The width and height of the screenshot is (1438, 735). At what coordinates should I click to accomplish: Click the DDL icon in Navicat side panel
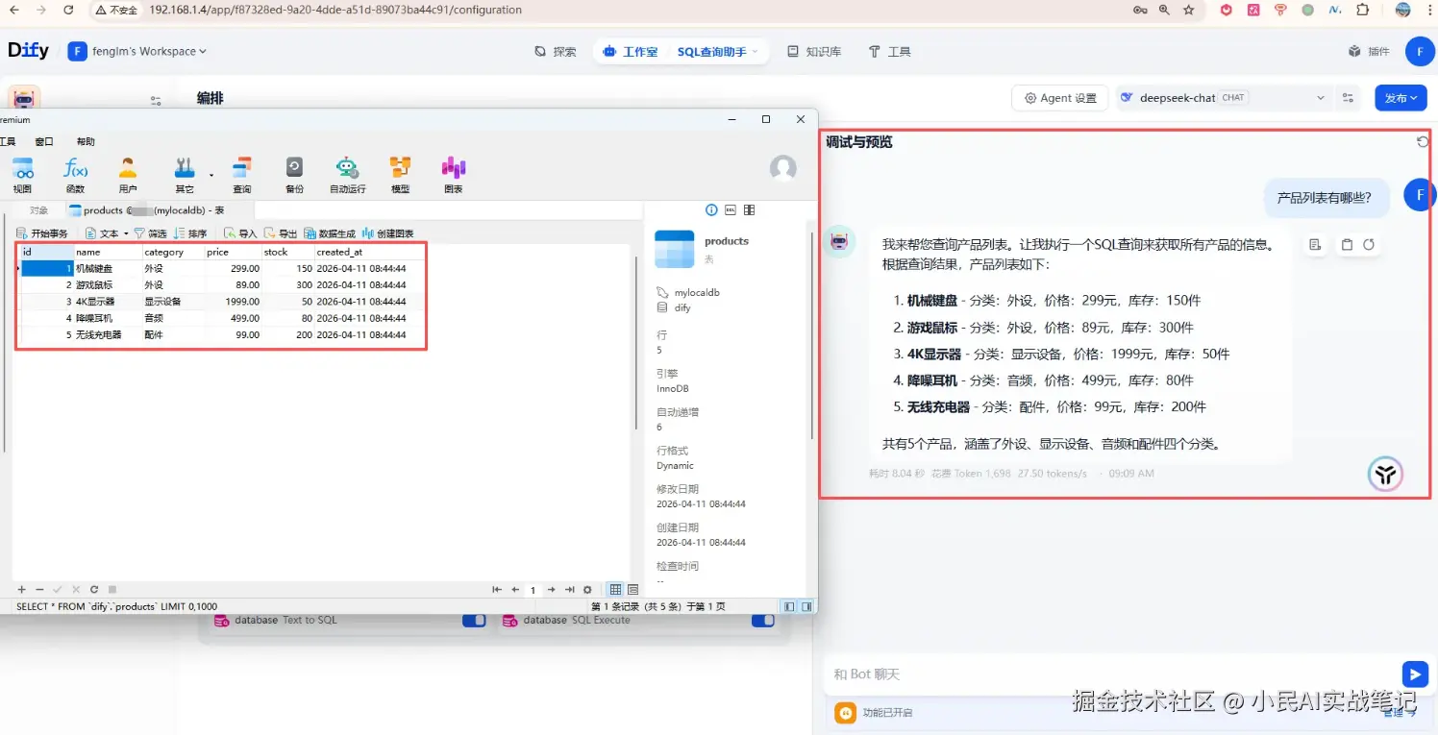[x=731, y=209]
